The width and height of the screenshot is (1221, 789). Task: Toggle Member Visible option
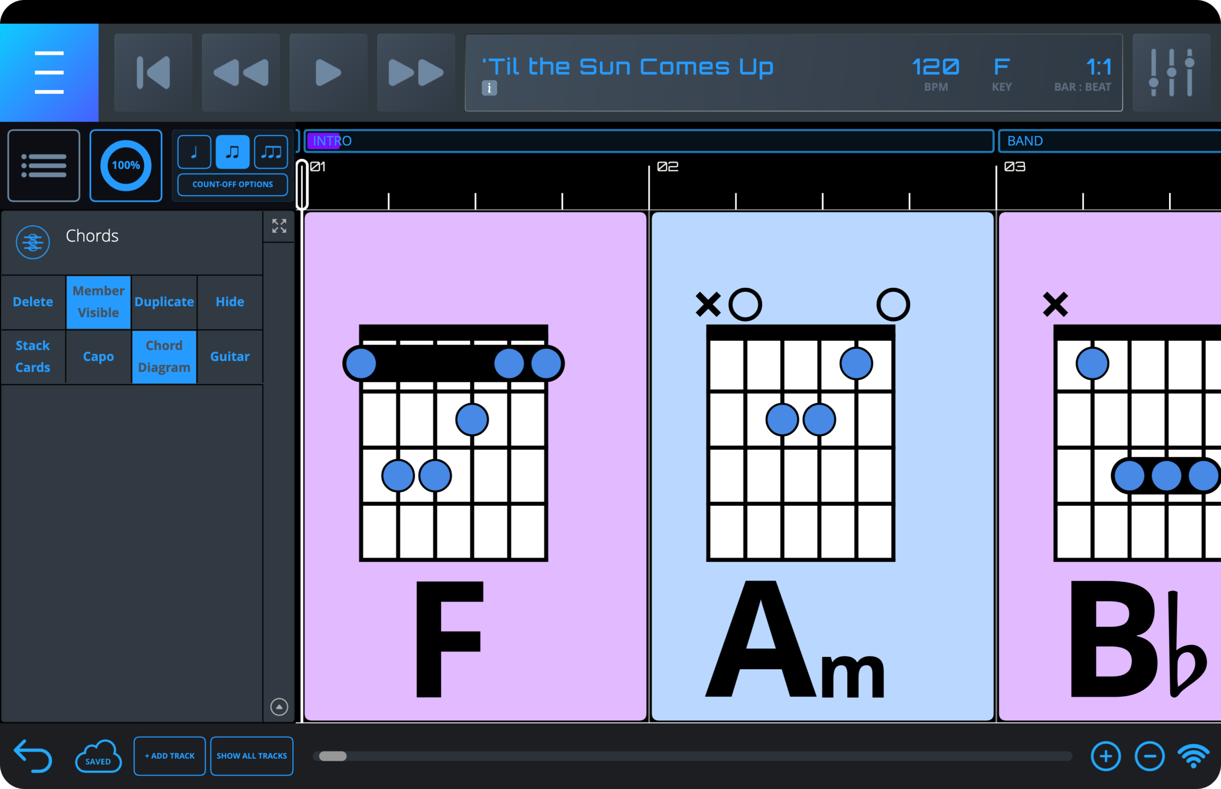point(98,302)
